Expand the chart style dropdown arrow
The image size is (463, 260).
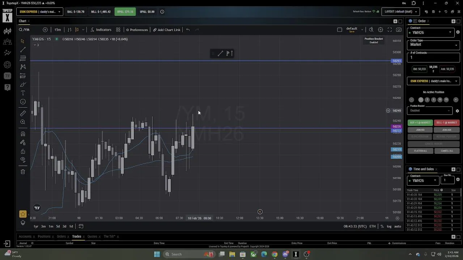(x=83, y=30)
